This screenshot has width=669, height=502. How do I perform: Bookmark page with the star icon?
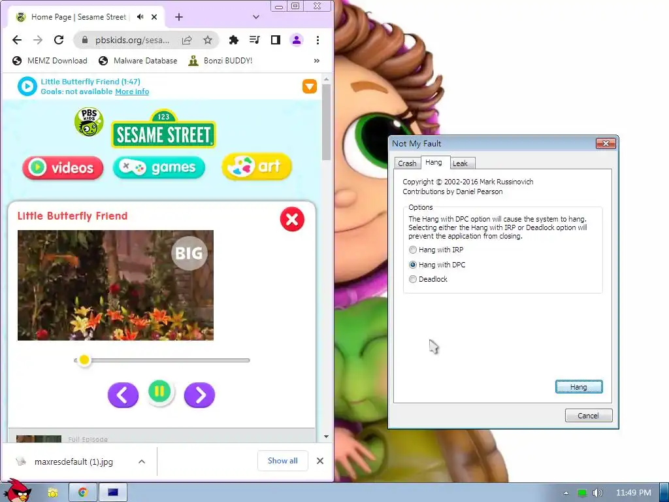(x=208, y=40)
